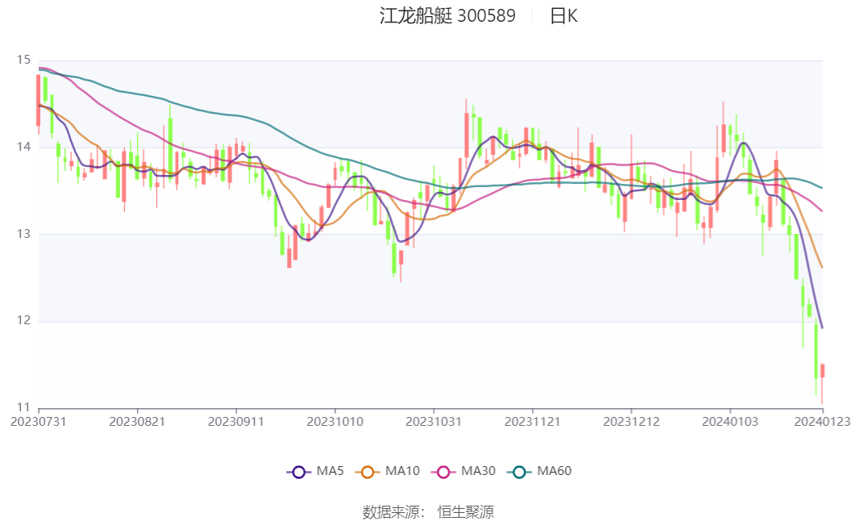
Task: Click y-axis value label 15
Action: [x=23, y=60]
